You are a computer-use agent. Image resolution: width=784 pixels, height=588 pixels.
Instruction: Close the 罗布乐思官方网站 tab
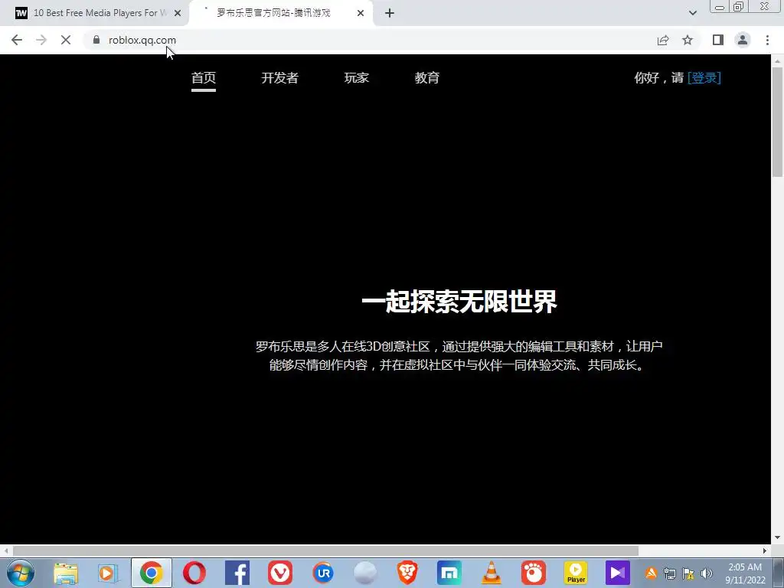pos(361,13)
